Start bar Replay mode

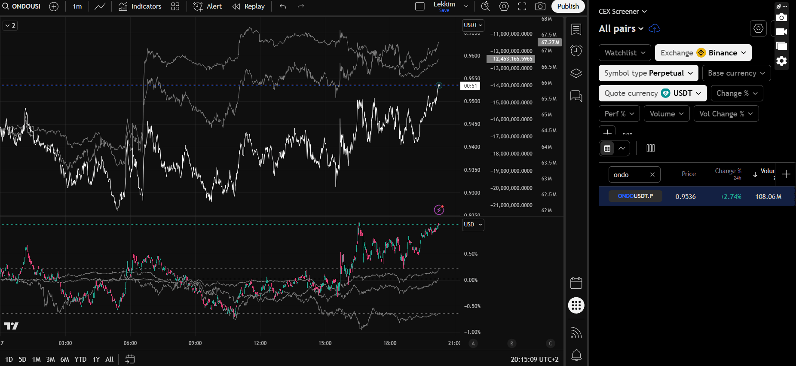pos(248,6)
